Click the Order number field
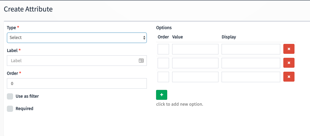Screen dimensions: 310x136 point(77,83)
